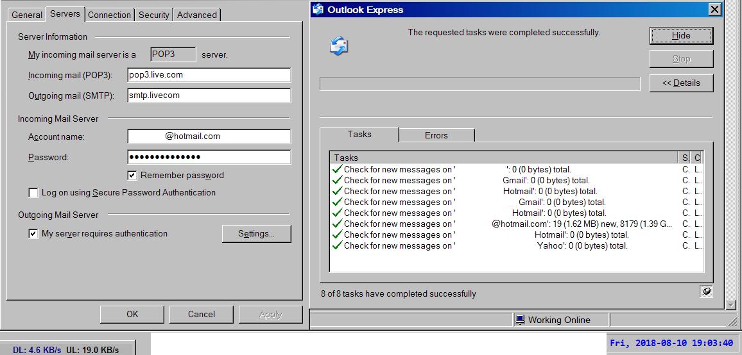Viewport: 742px width, 355px height.
Task: Click the green checkmark on the @hotmail.com task
Action: [x=336, y=224]
